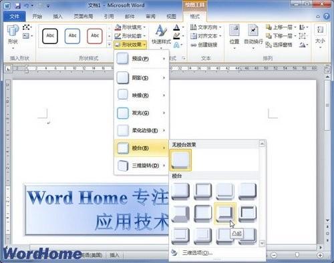Click the blue Help question mark icon
Screen dimensions: 334x263
pyautogui.click(x=327, y=17)
